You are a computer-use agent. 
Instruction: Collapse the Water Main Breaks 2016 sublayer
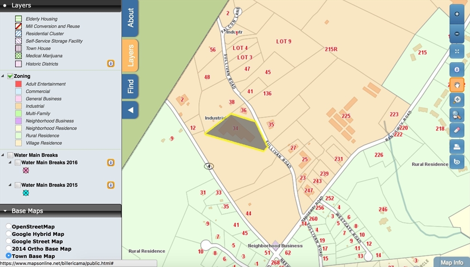click(10, 163)
